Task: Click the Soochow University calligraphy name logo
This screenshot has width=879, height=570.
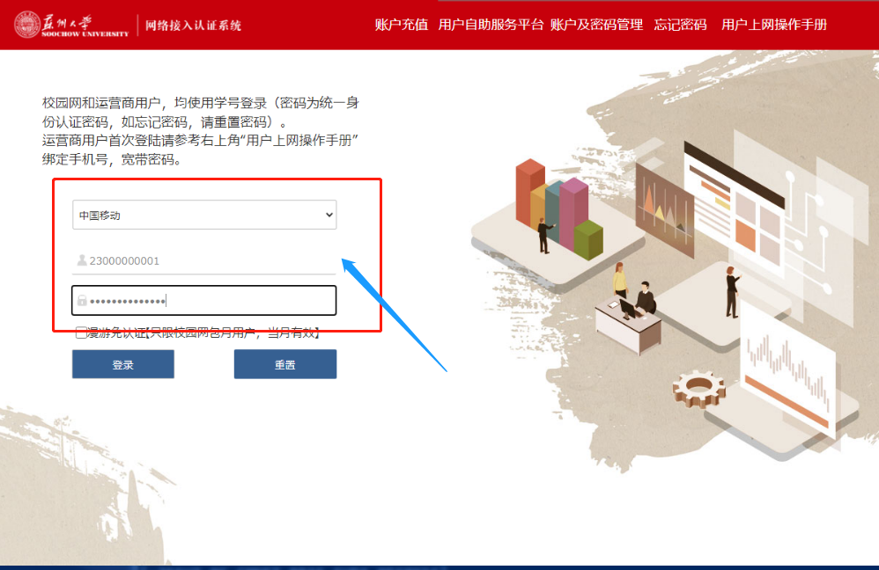Action: (x=85, y=26)
